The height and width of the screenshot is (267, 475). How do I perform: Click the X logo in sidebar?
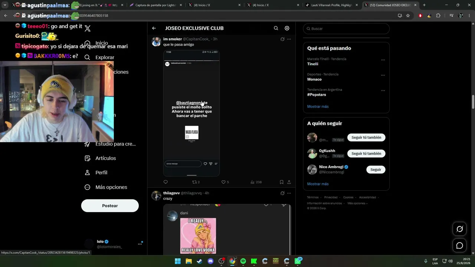tap(88, 29)
